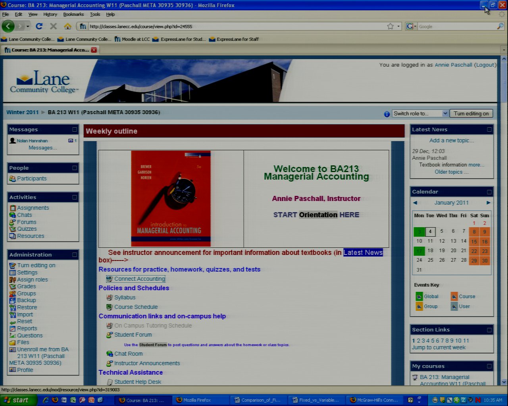Click the Global events eye icon

click(419, 297)
